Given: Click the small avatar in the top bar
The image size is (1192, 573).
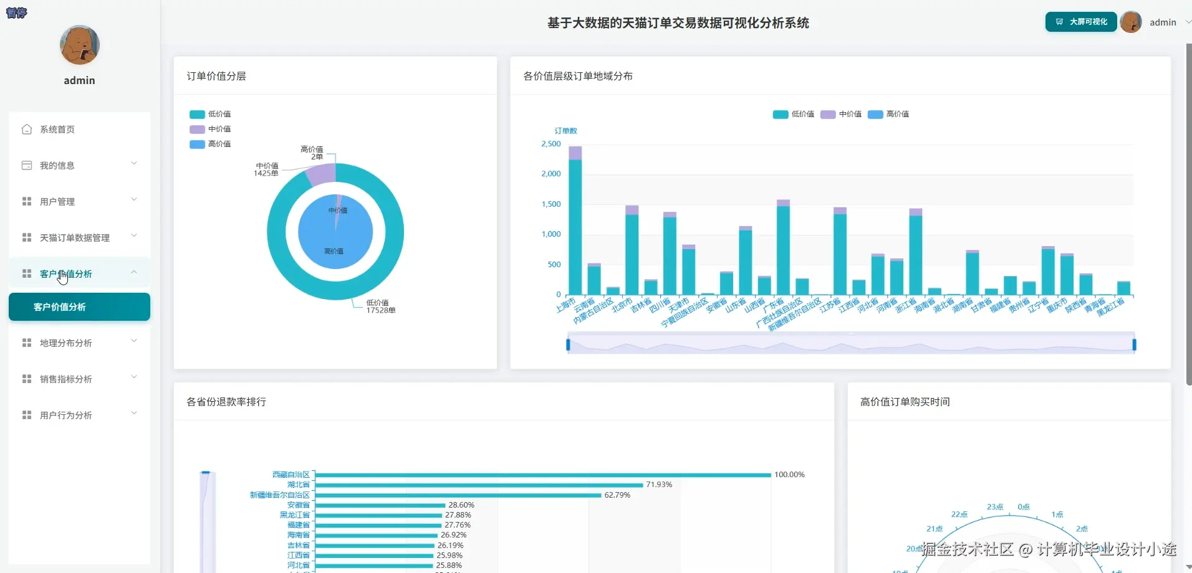Looking at the screenshot, I should click(x=1131, y=22).
